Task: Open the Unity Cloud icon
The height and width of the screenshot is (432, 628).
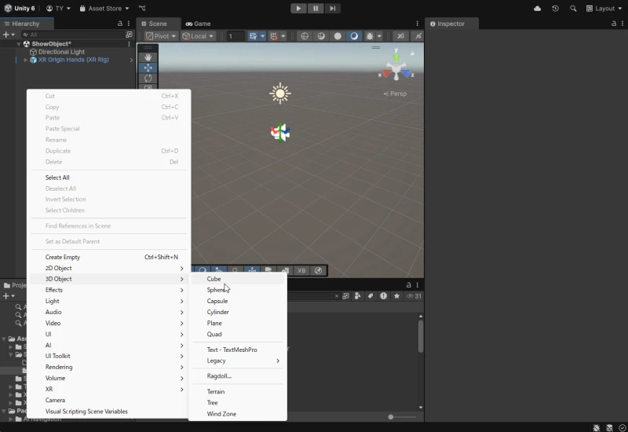Action: pyautogui.click(x=538, y=9)
